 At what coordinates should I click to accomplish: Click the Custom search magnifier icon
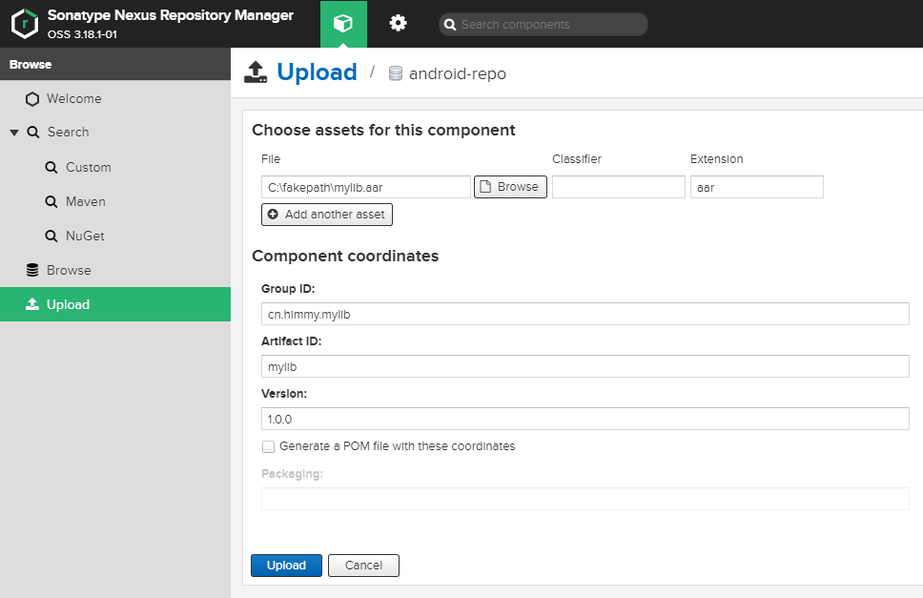pos(51,168)
